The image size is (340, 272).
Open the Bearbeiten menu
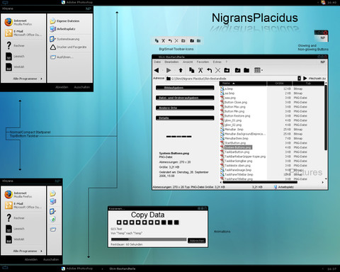(171, 62)
